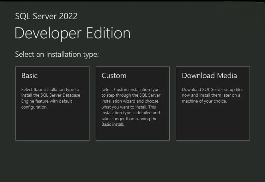Click the "Developer Edition" heading
Viewport: 265px width, 182px height.
pos(73,33)
